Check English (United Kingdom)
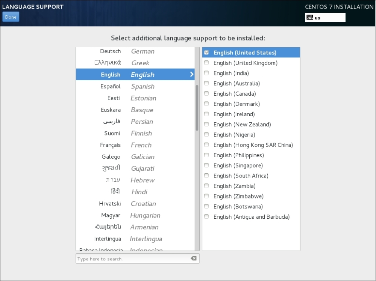Viewport: 376px width, 281px height. coord(206,63)
